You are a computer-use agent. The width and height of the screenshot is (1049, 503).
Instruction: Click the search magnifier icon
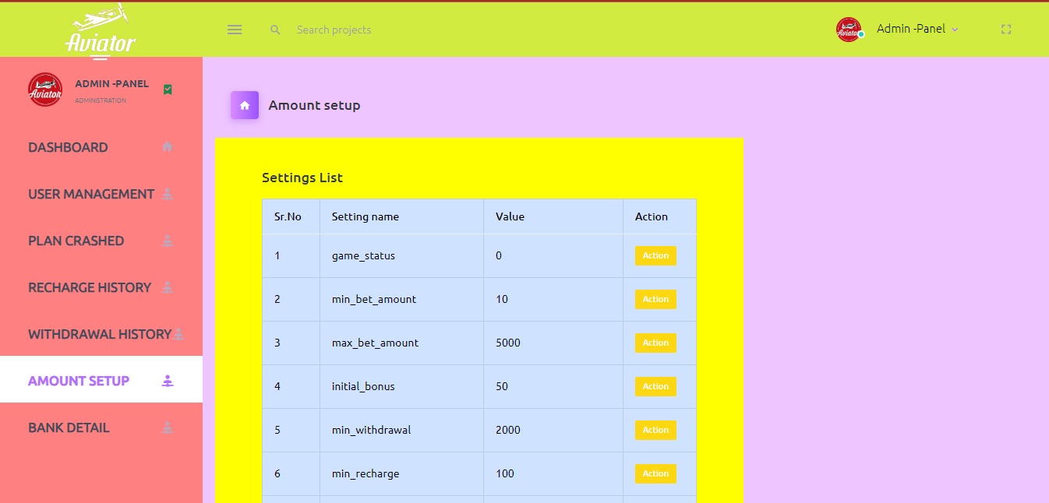(275, 30)
